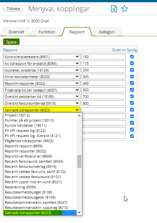
Task: Pick Res.enh fakturaund, samfakt (8934)
Action: point(40,161)
